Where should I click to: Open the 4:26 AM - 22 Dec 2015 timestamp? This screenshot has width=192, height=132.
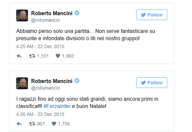(40, 115)
